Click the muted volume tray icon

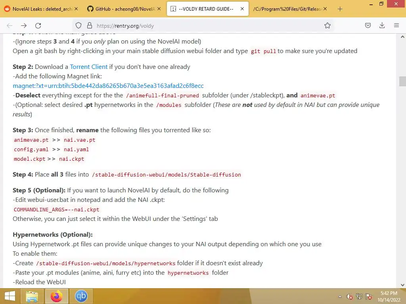pos(350,296)
